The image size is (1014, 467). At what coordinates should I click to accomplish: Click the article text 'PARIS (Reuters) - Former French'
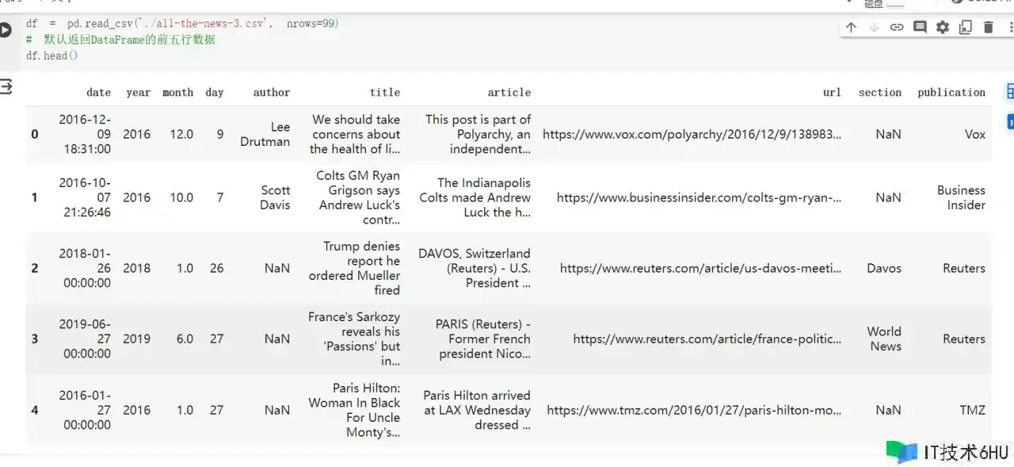(483, 339)
